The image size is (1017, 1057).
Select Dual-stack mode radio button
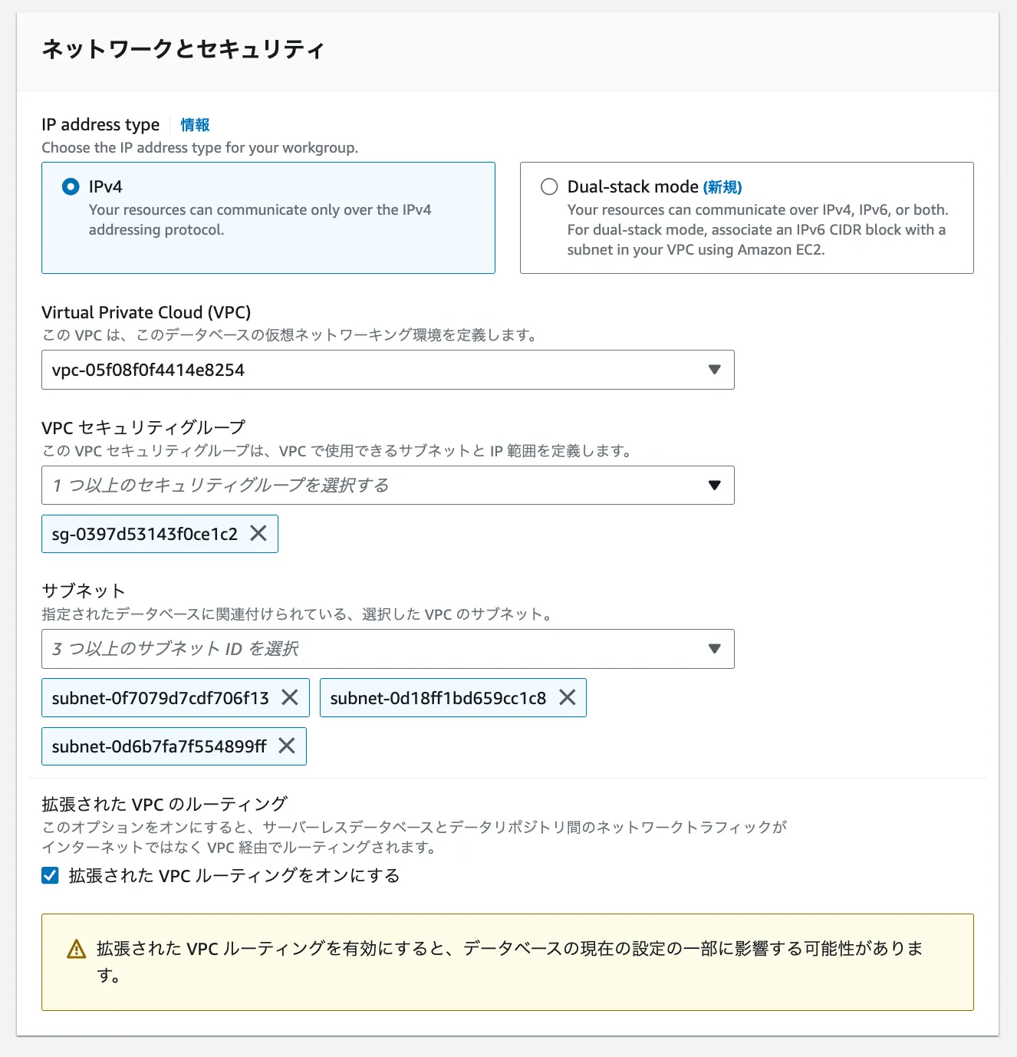point(549,186)
